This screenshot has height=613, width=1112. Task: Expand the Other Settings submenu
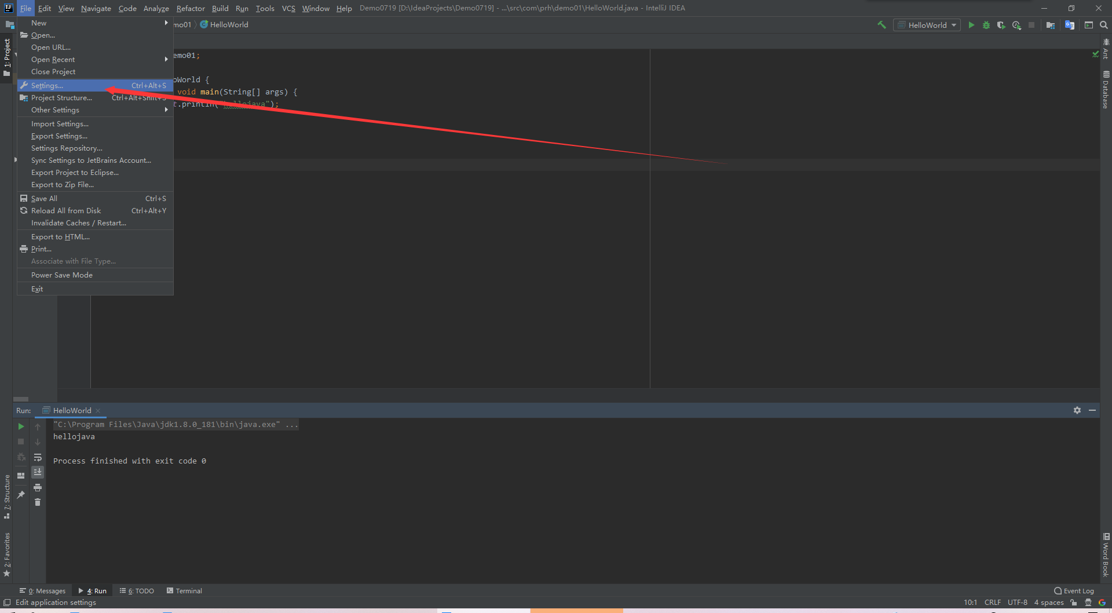(95, 110)
